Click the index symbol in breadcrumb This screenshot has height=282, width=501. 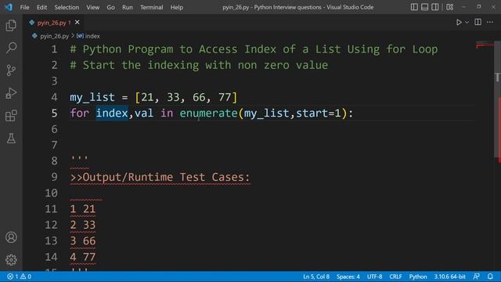(92, 36)
